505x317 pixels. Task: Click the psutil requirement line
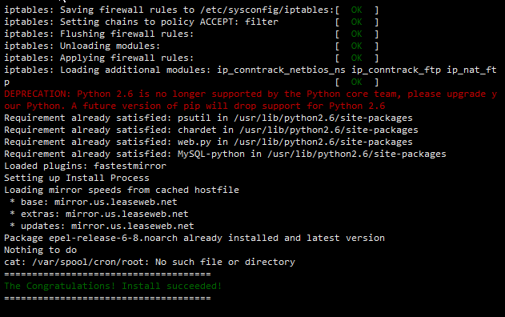208,118
